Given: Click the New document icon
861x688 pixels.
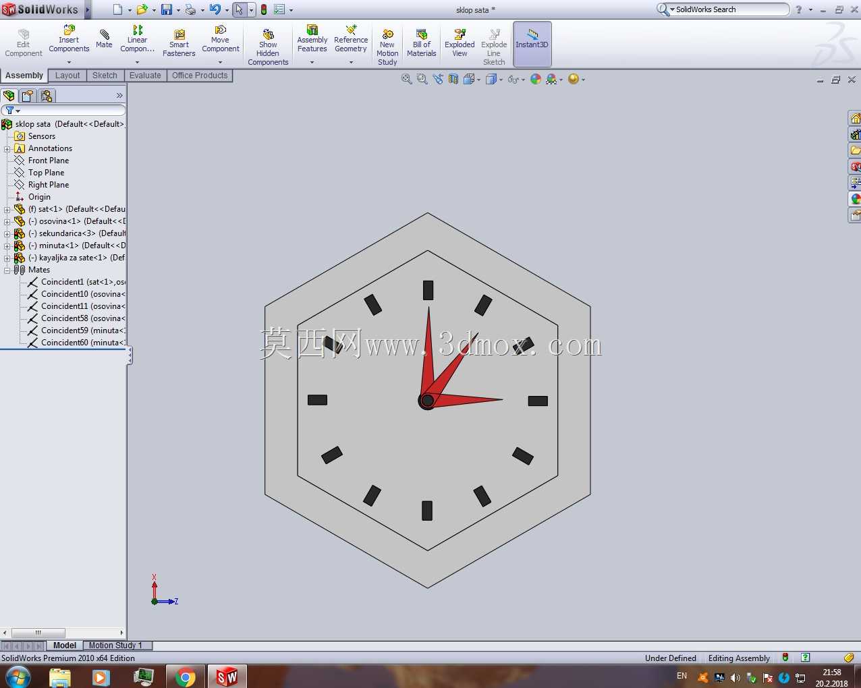Looking at the screenshot, I should pos(118,9).
